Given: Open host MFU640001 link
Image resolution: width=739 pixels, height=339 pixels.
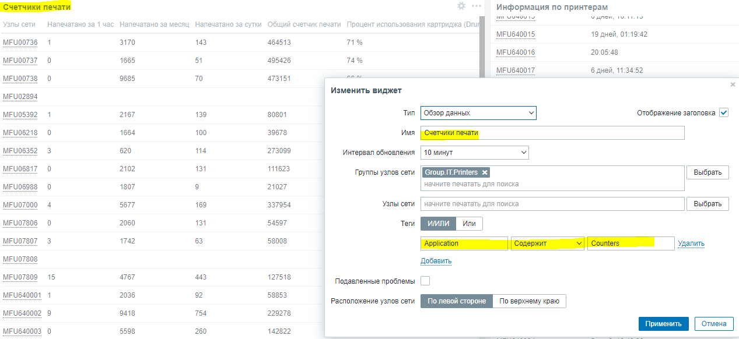Looking at the screenshot, I should (x=22, y=295).
